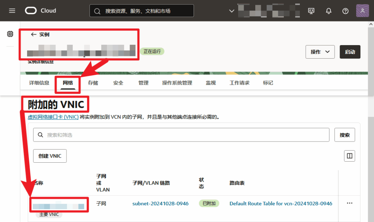Open the user profile avatar
The height and width of the screenshot is (222, 374).
coord(362,11)
